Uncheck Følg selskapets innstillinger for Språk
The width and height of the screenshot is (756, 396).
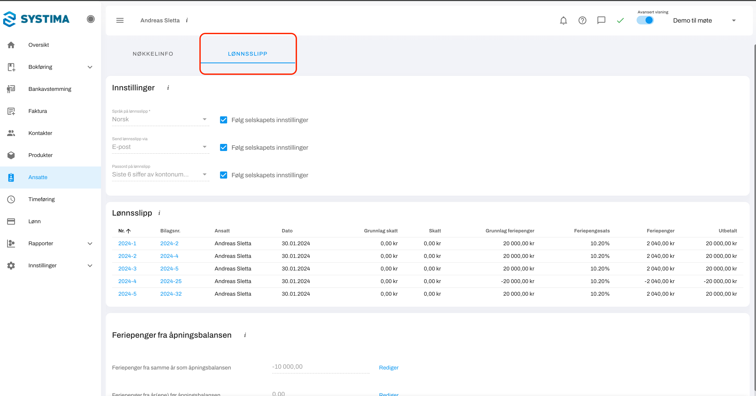(224, 120)
